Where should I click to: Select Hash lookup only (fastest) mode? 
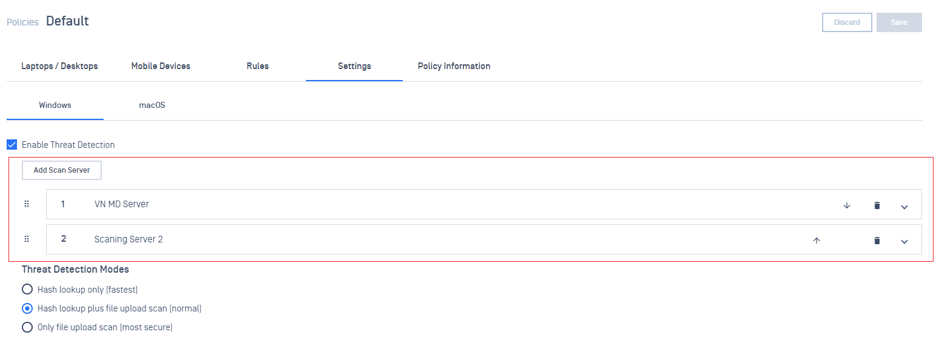click(27, 290)
